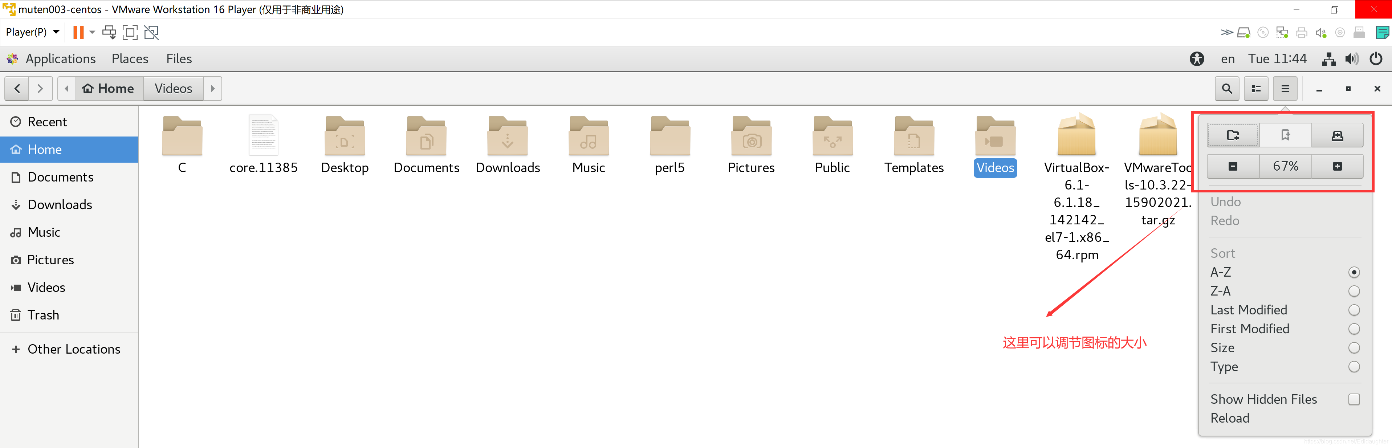Open the search magnifier in Files toolbar

(x=1227, y=89)
